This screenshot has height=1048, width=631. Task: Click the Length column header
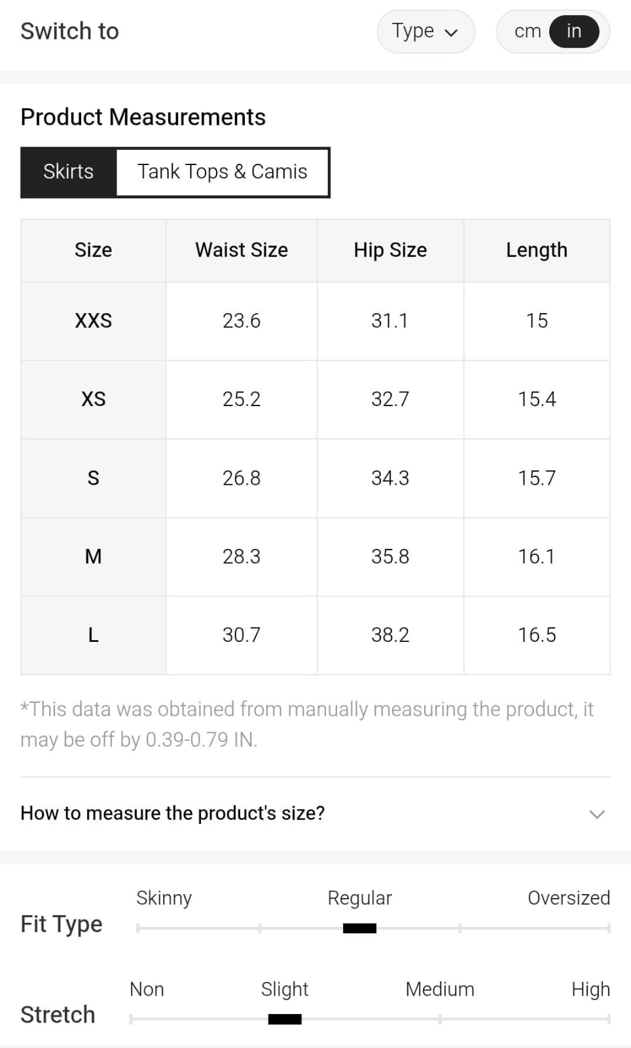pyautogui.click(x=537, y=250)
